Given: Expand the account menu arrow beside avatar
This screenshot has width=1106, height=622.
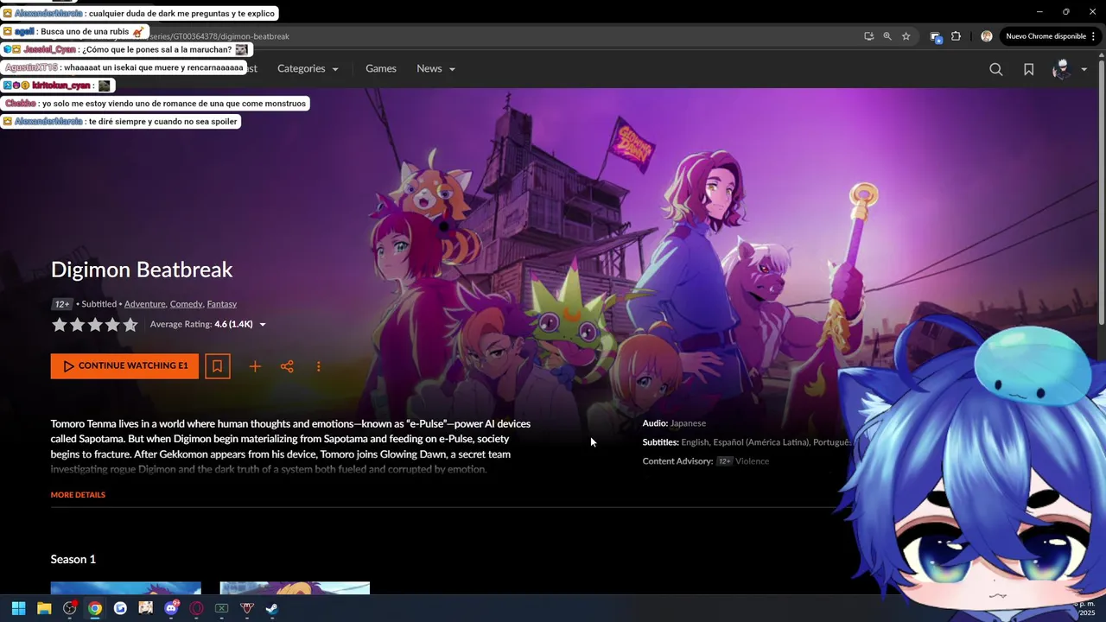Looking at the screenshot, I should tap(1084, 69).
